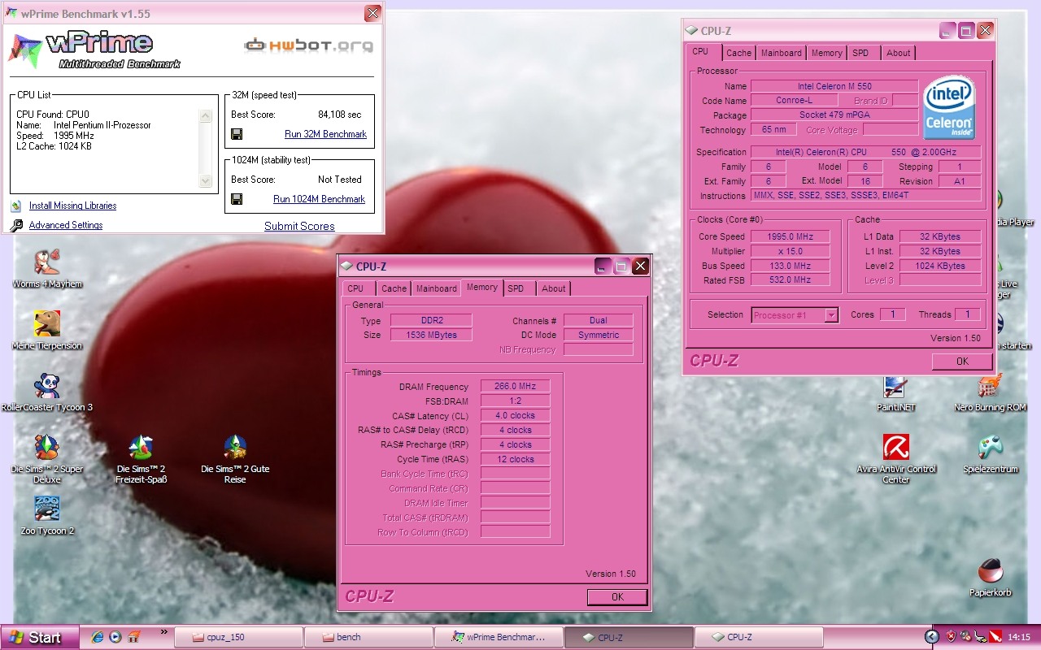The width and height of the screenshot is (1041, 650).
Task: Select About tab in right CPU-Z window
Action: click(899, 53)
